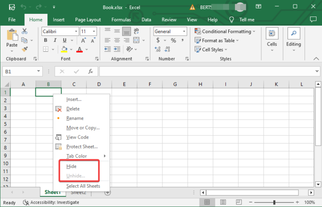Image resolution: width=322 pixels, height=207 pixels.
Task: Click the Paste icon in Clipboard group
Action: click(x=12, y=35)
